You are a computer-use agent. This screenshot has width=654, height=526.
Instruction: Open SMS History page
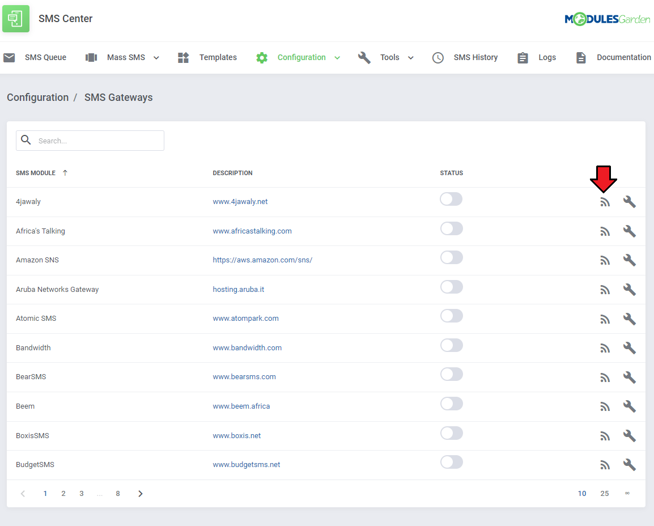(465, 58)
